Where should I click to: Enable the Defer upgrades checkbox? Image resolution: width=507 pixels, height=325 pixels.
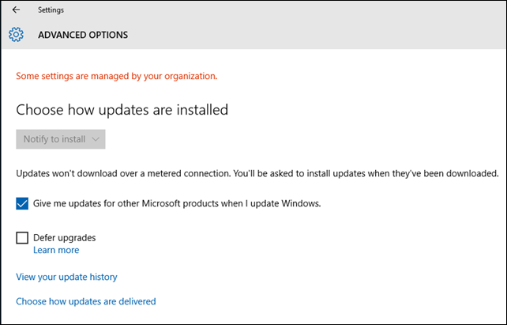click(22, 238)
